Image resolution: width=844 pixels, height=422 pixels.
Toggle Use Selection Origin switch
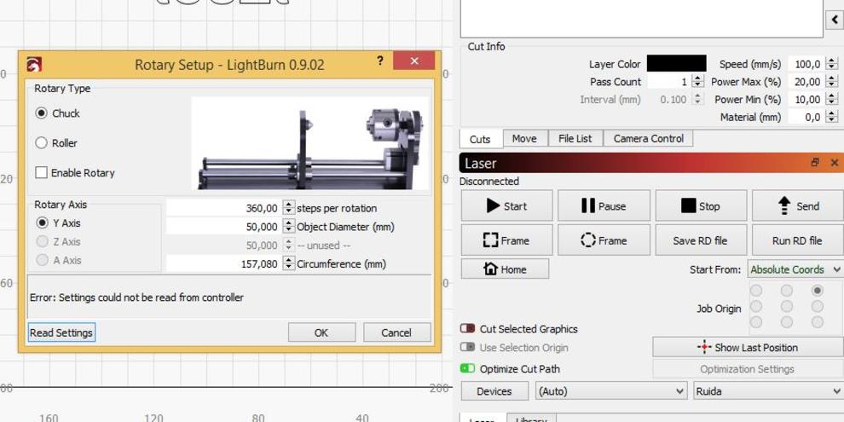[468, 347]
